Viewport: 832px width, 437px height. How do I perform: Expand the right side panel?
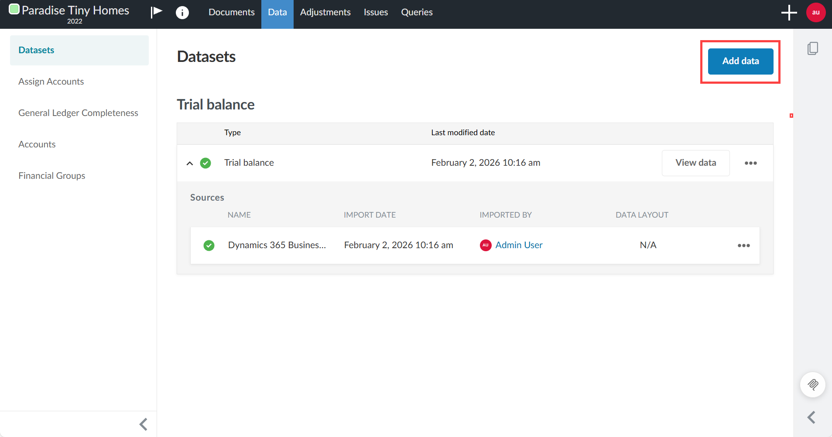[x=811, y=417]
